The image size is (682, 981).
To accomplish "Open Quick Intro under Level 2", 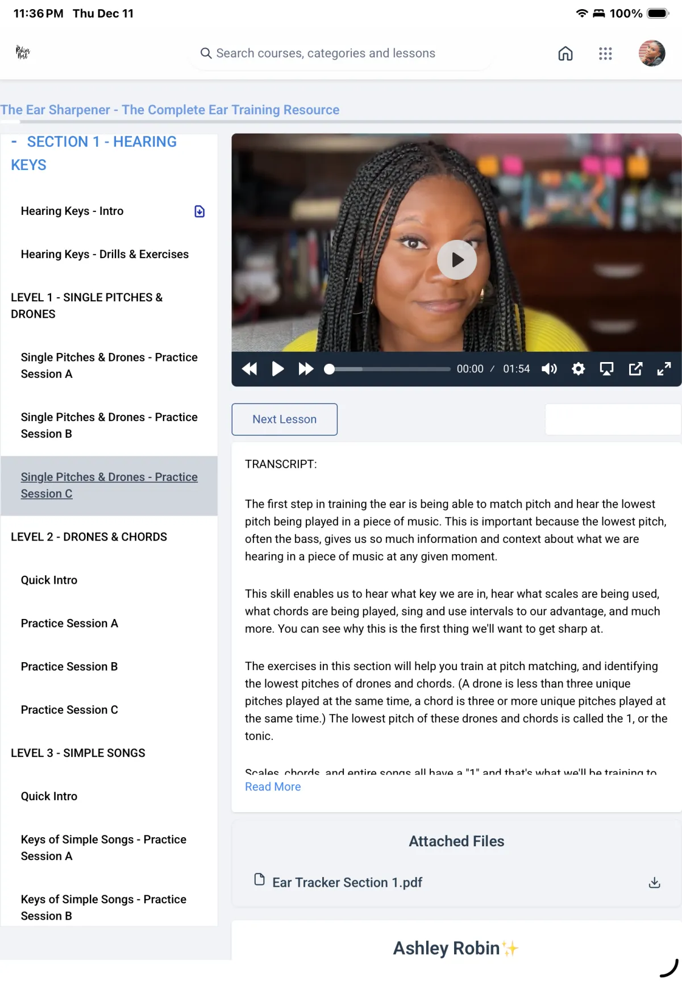I will [x=49, y=580].
